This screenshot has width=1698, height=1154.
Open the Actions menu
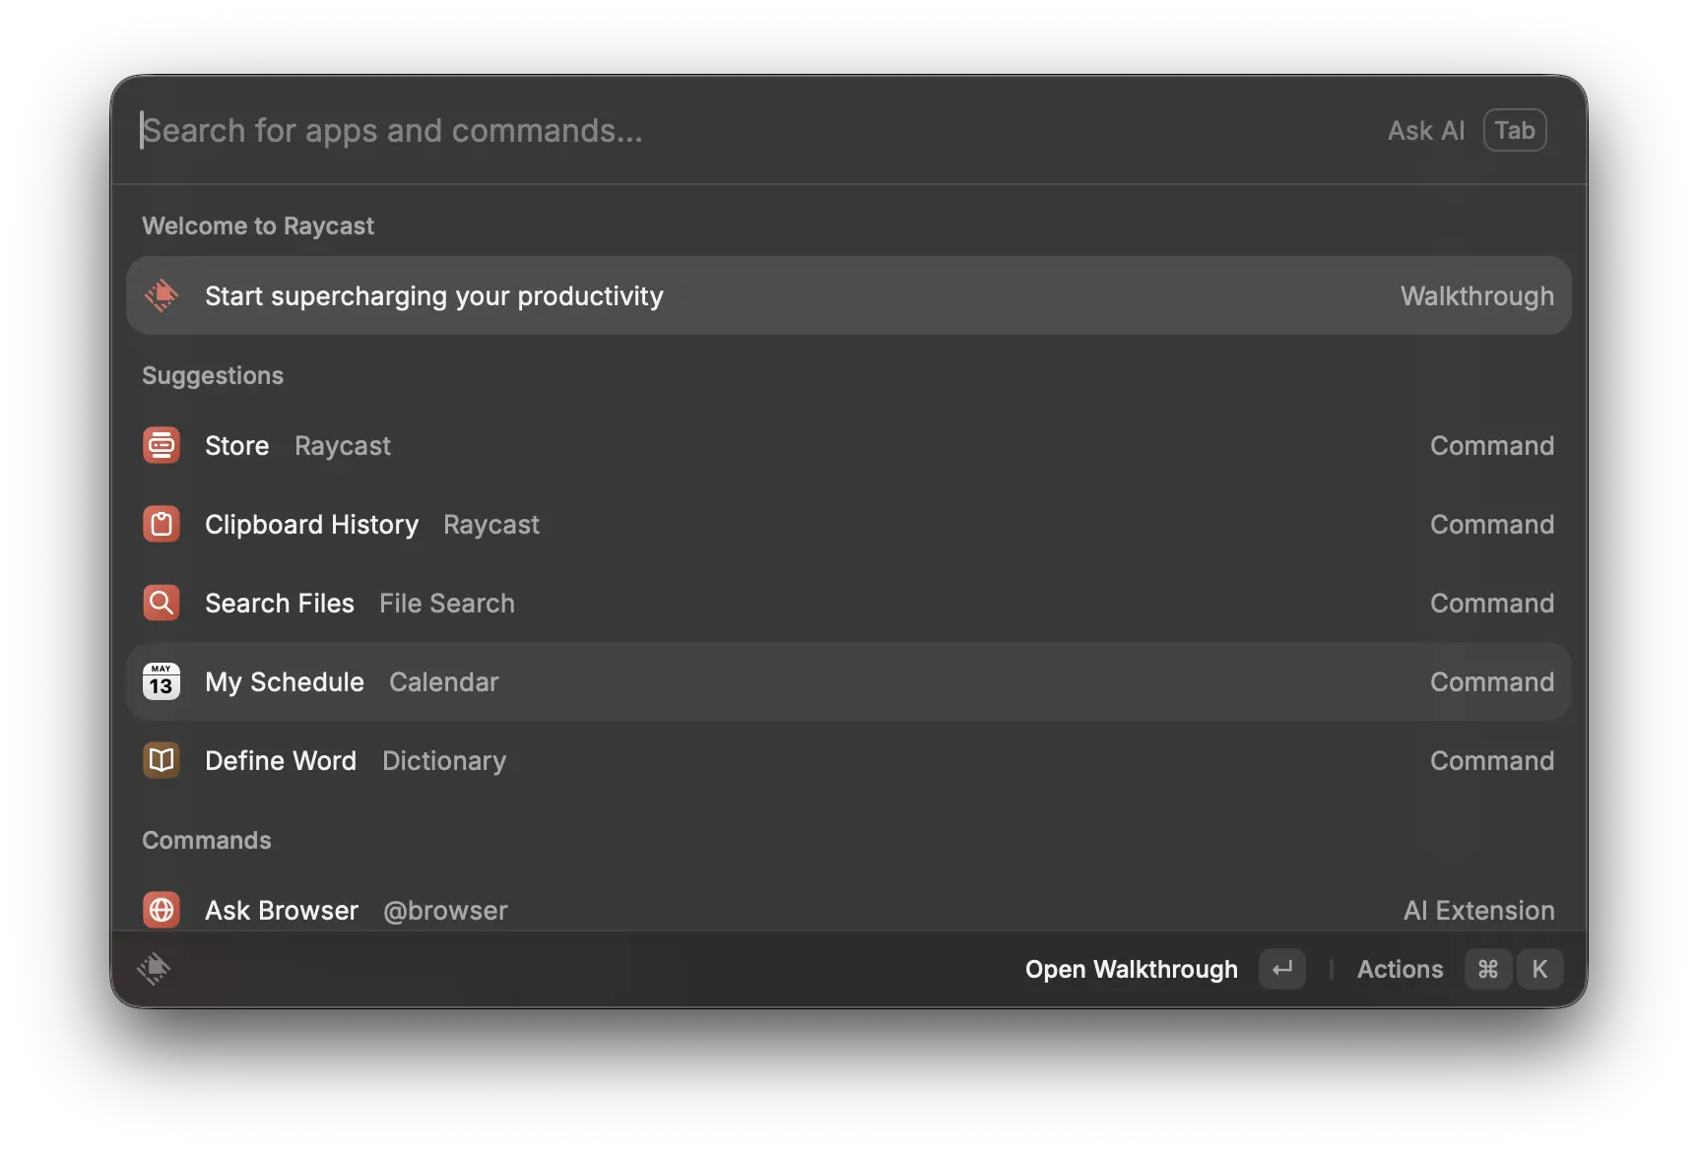pos(1400,969)
